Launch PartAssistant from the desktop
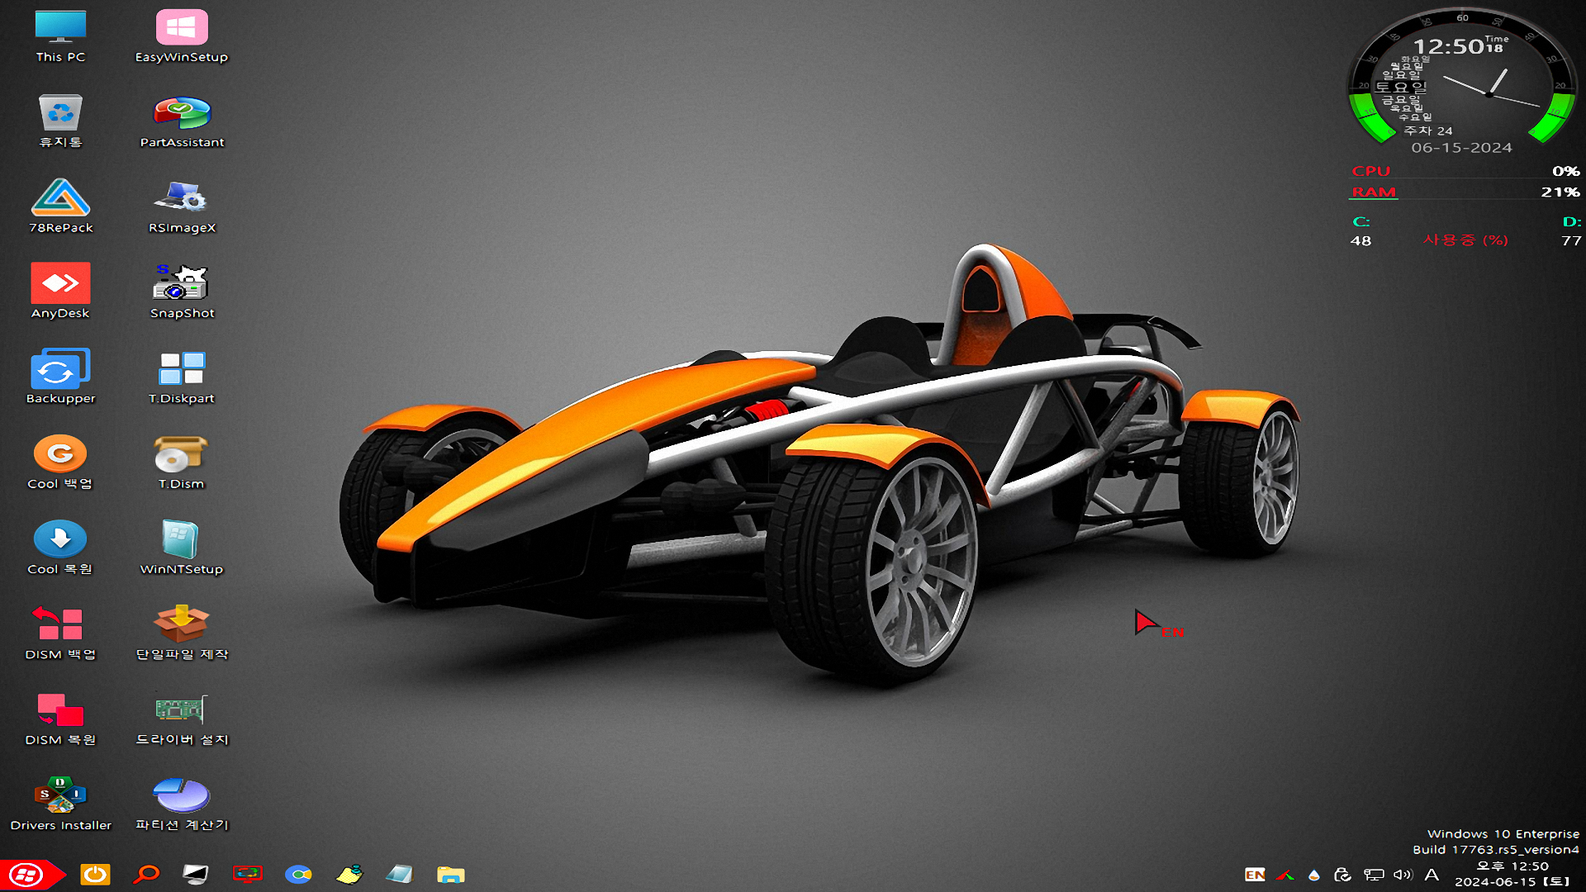The height and width of the screenshot is (892, 1586). pos(182,122)
